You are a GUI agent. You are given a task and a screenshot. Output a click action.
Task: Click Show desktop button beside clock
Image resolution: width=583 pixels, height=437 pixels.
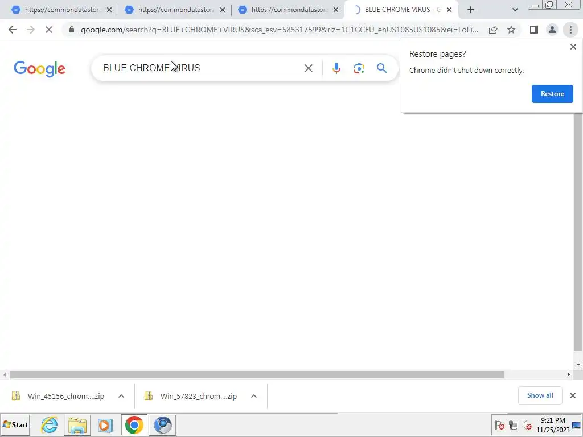(577, 424)
